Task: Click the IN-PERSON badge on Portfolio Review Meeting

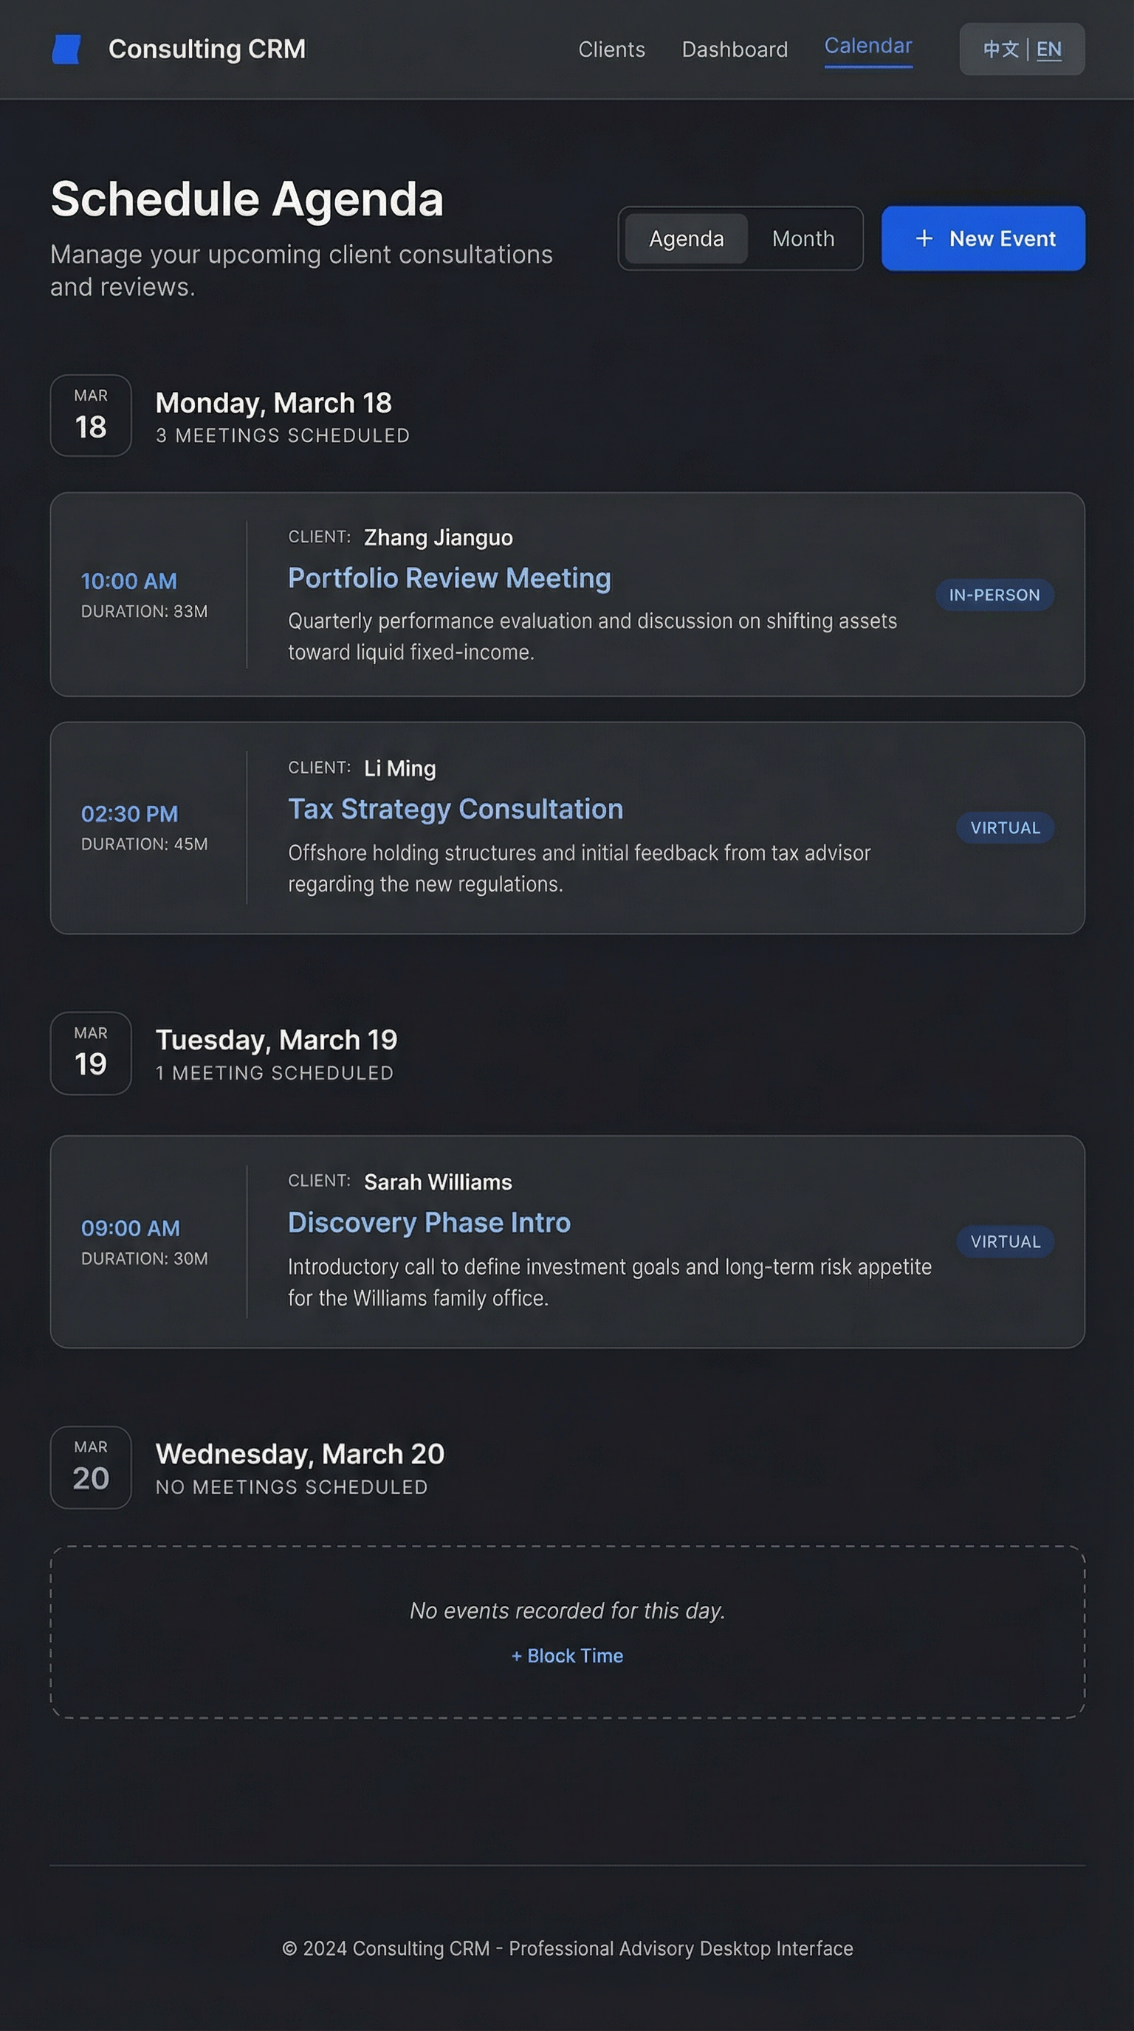Action: click(x=995, y=595)
